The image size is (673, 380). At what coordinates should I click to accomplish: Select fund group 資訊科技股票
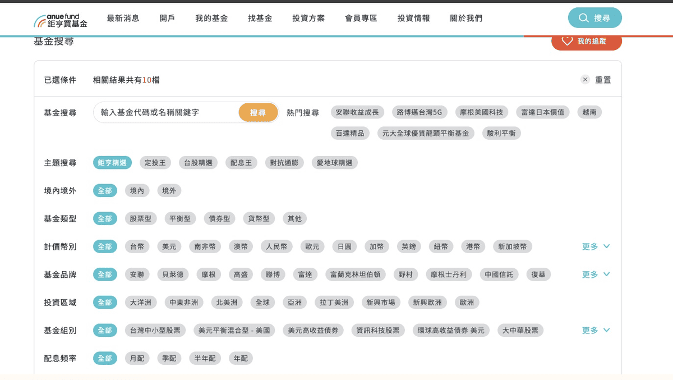click(x=378, y=330)
